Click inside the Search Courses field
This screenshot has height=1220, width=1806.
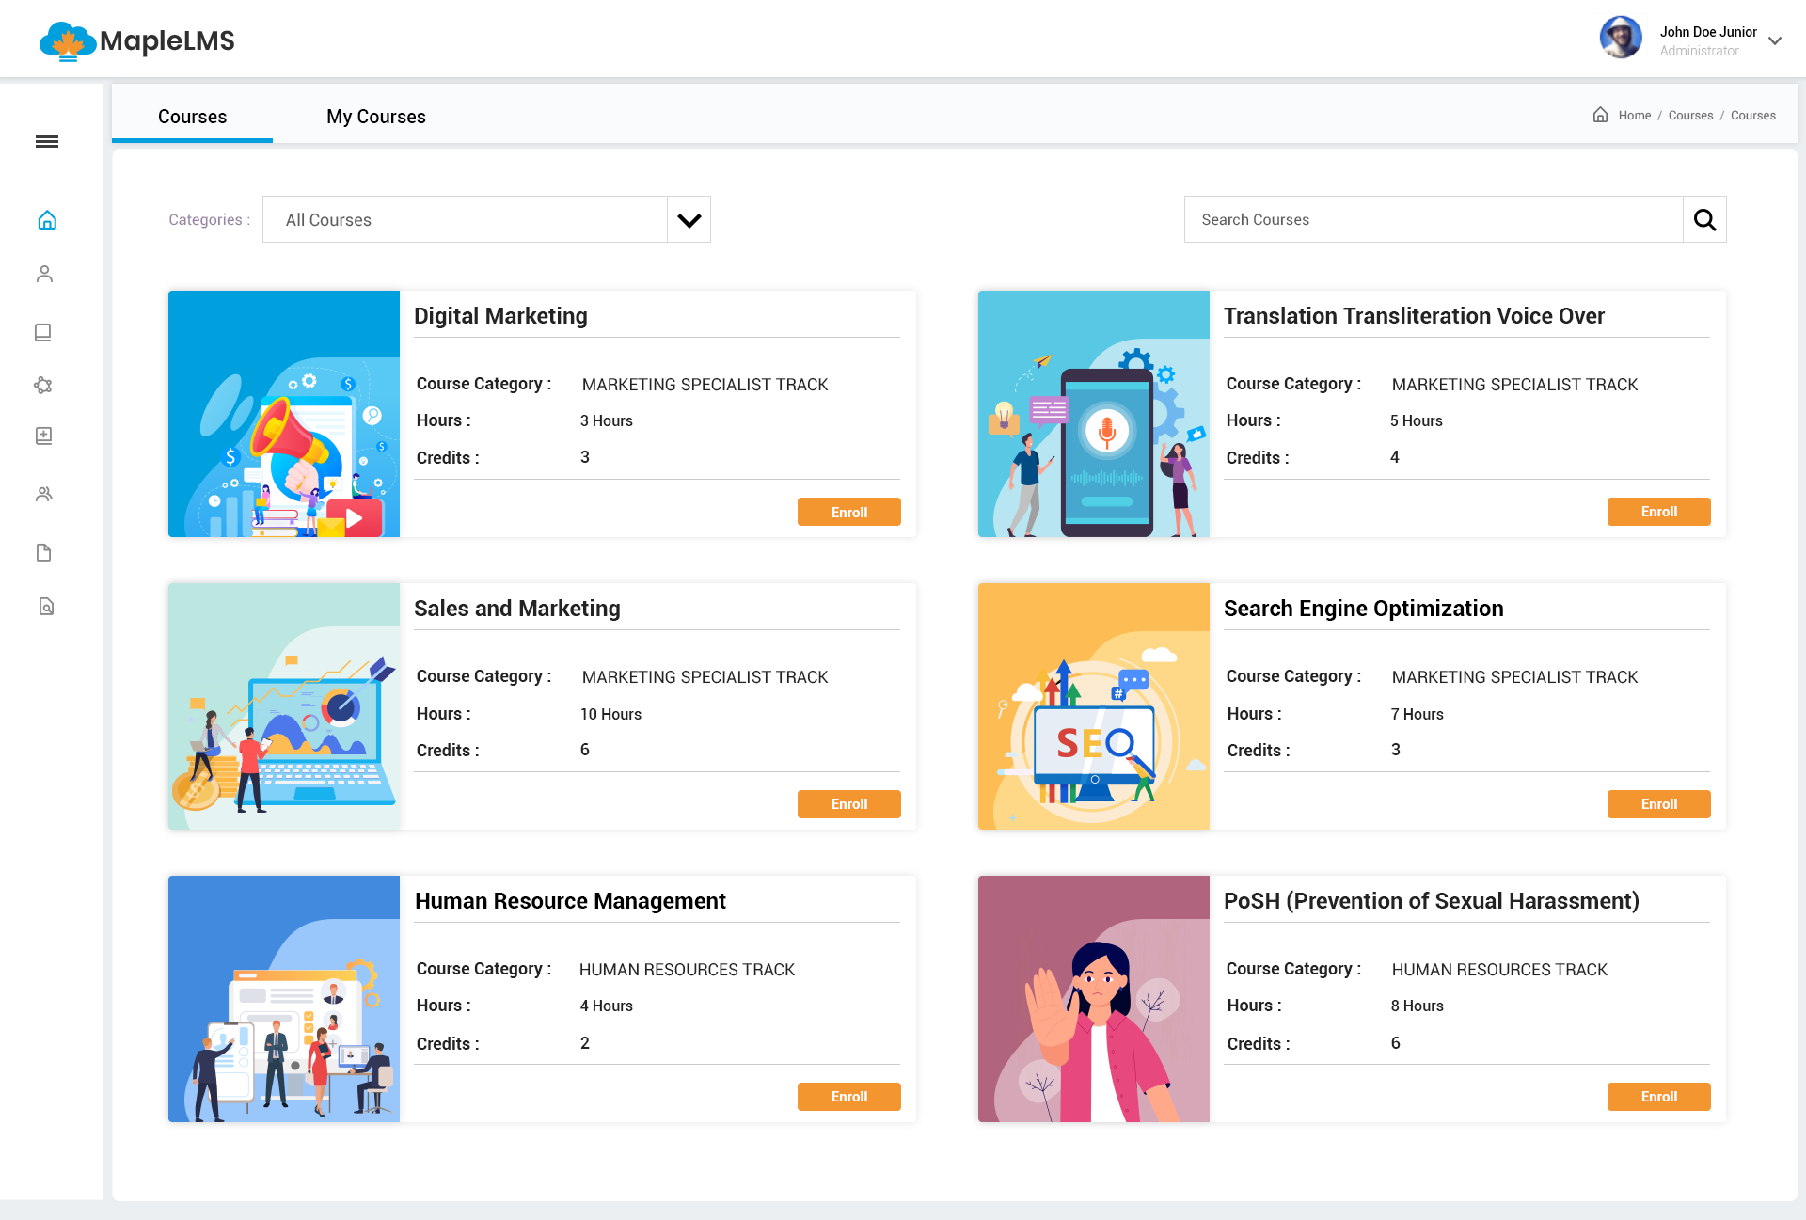1432,219
